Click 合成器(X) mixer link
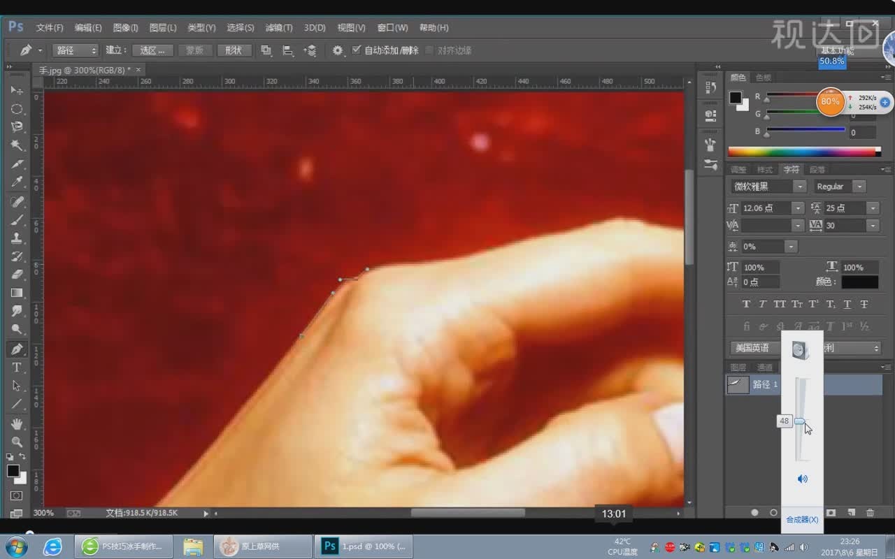895x559 pixels. pos(802,519)
